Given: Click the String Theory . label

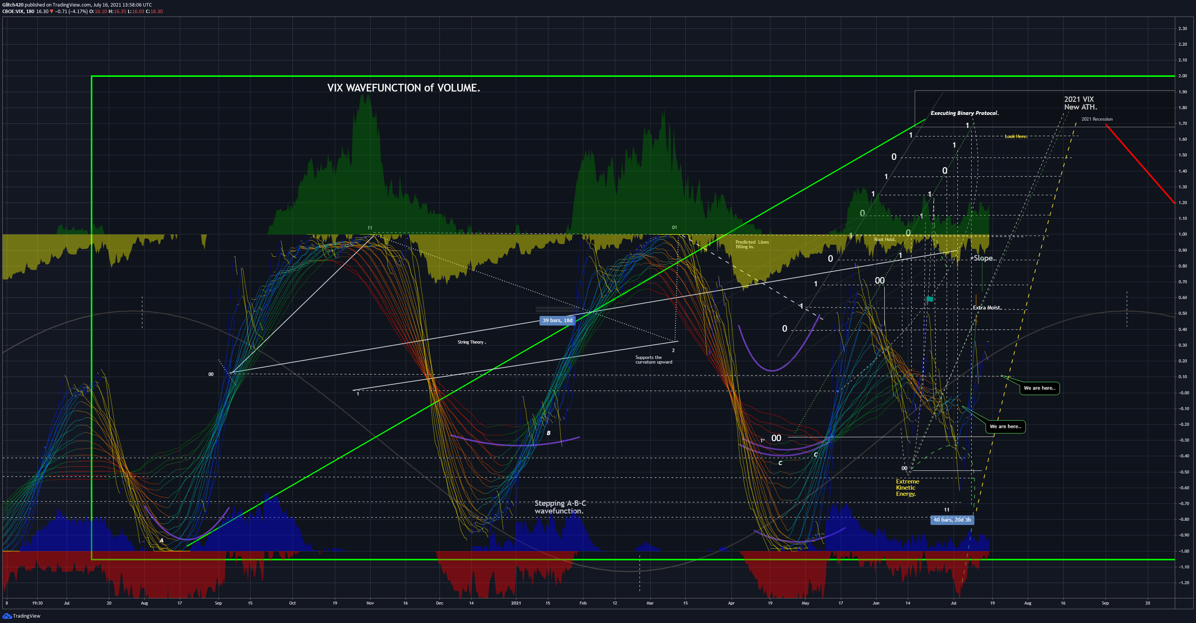Looking at the screenshot, I should (x=471, y=342).
